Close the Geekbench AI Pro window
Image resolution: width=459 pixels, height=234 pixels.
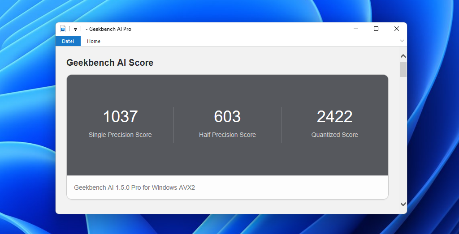pos(397,29)
